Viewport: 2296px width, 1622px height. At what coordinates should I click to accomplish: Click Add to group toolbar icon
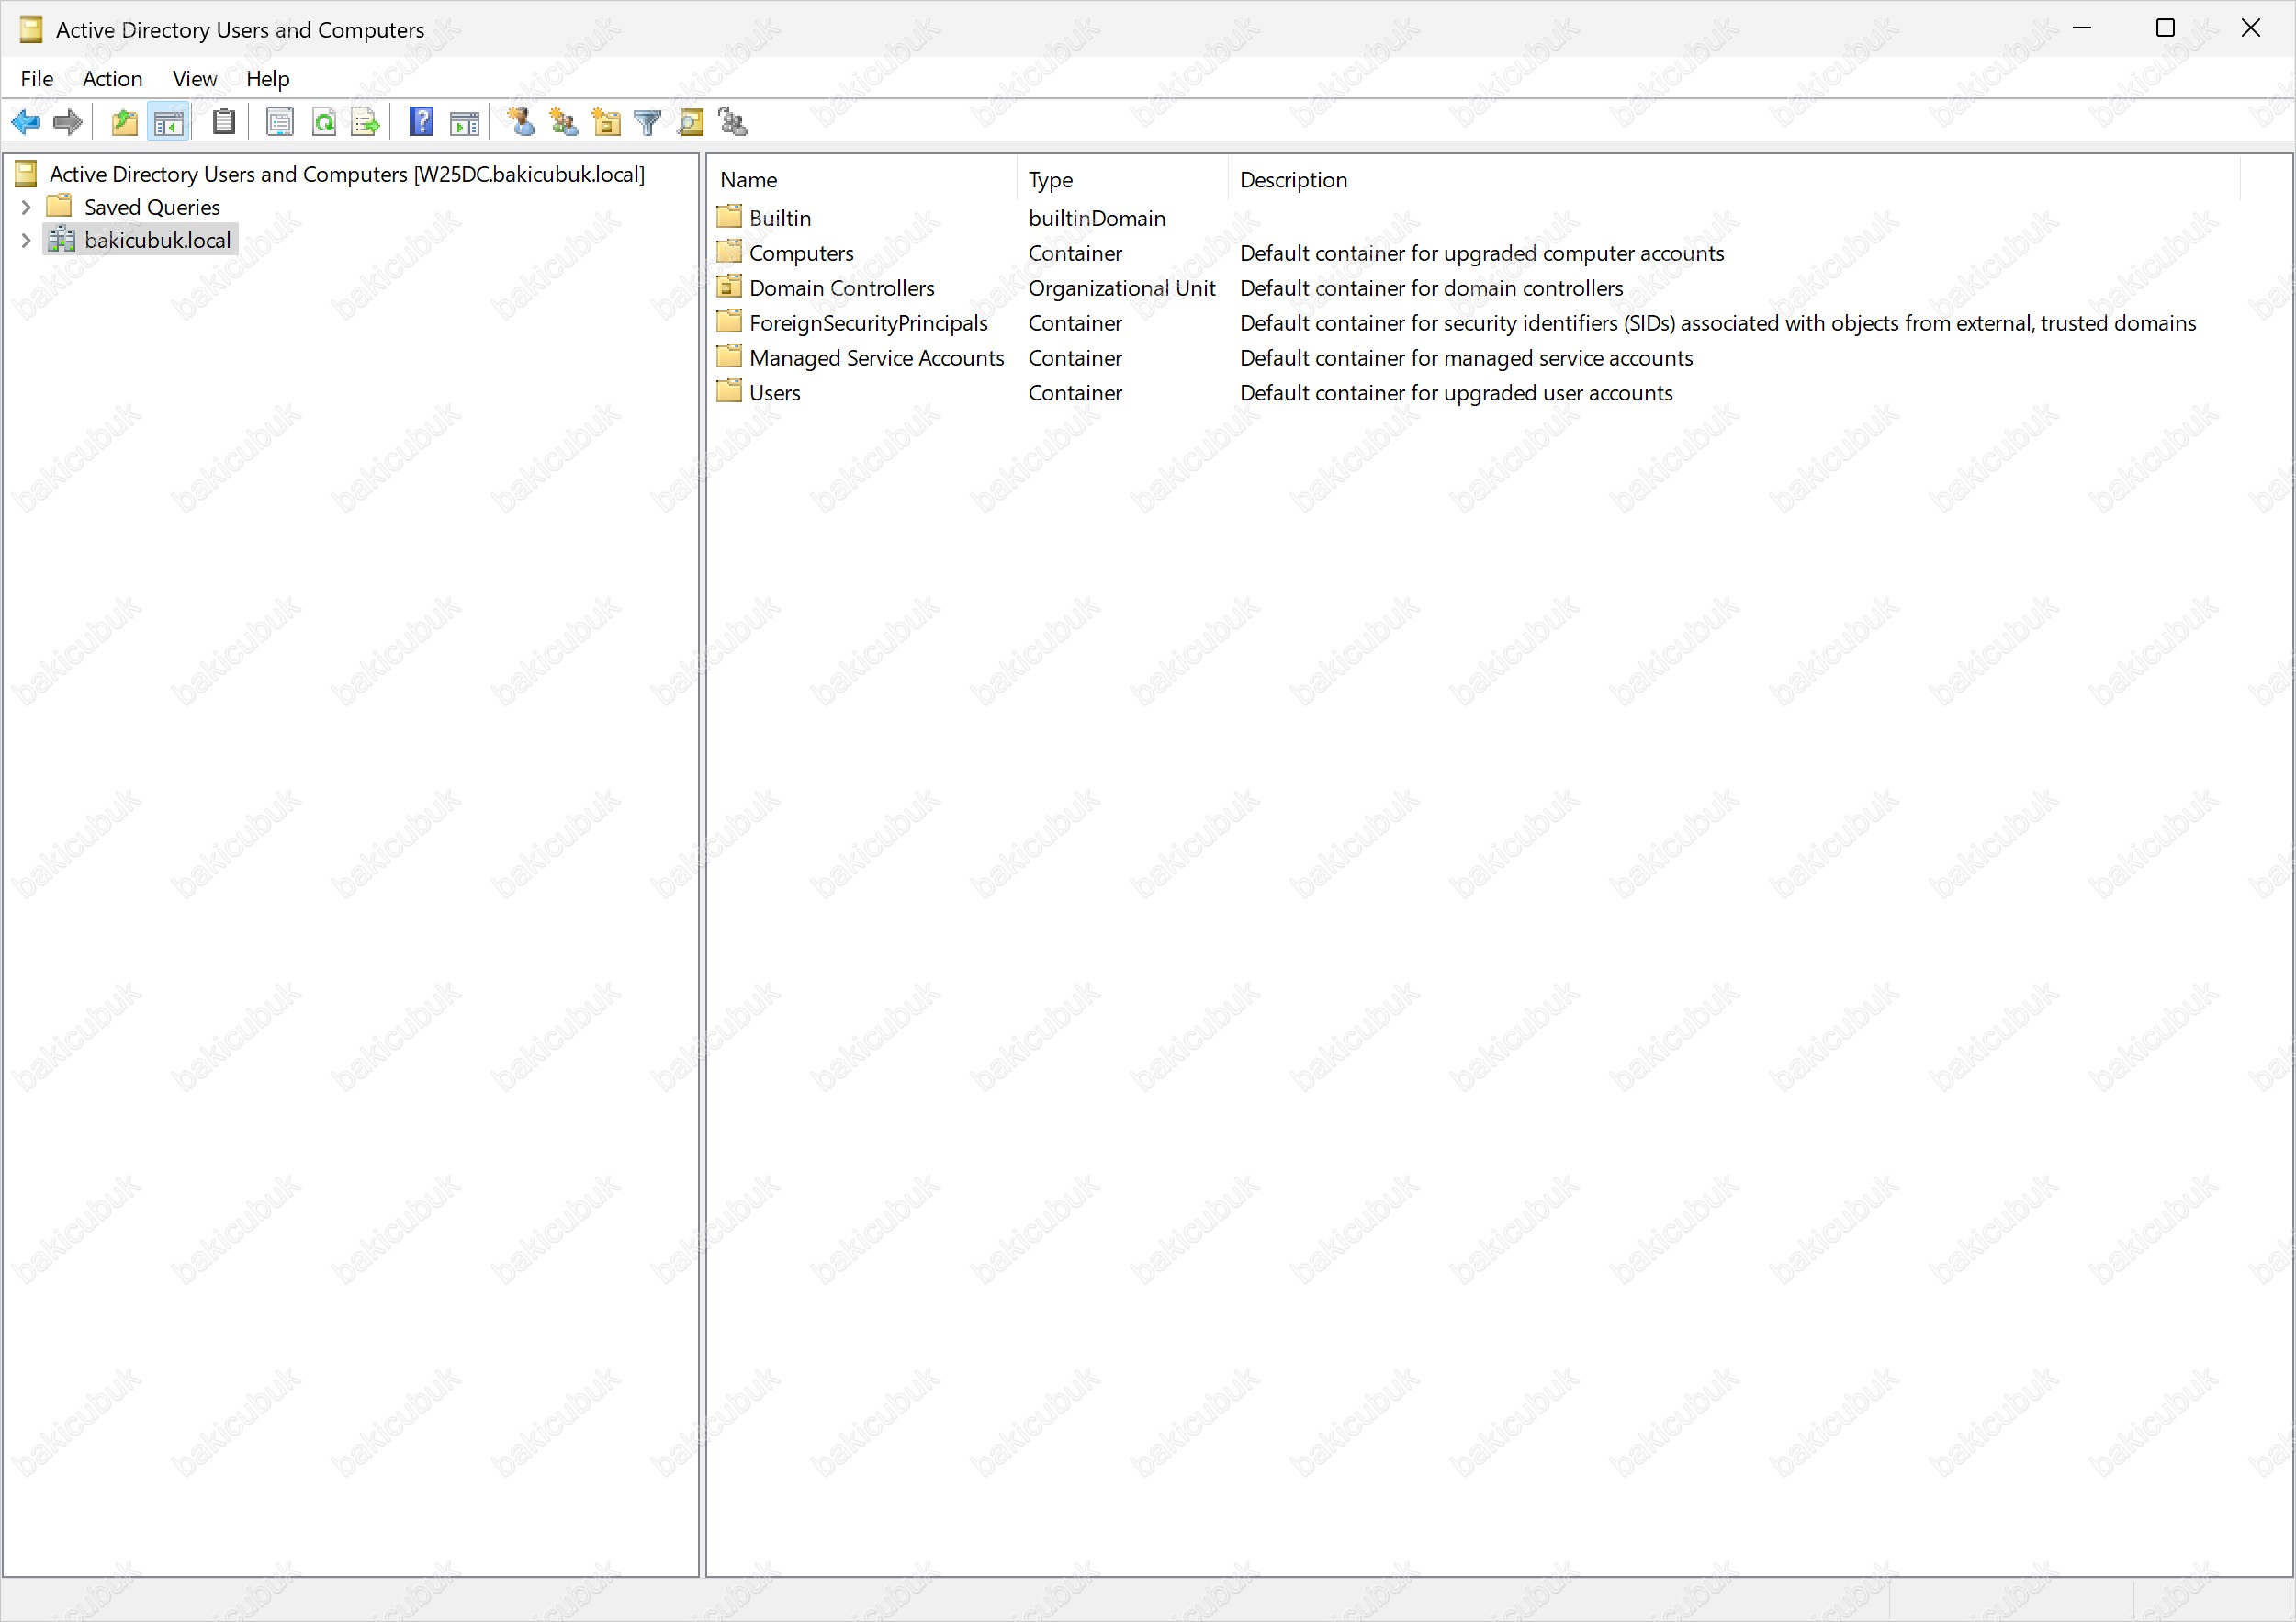click(733, 123)
